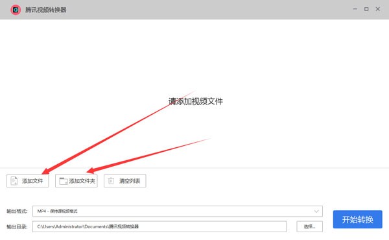389x240 pixels.
Task: Click the document icon in 添加文件 button
Action: pyautogui.click(x=14, y=181)
